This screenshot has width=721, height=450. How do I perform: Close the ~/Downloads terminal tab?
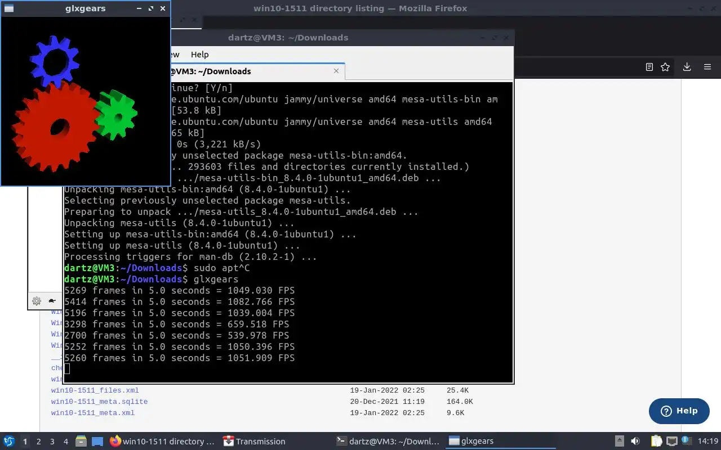coord(336,71)
